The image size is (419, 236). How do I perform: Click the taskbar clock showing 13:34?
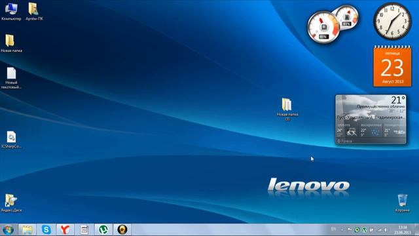point(403,230)
